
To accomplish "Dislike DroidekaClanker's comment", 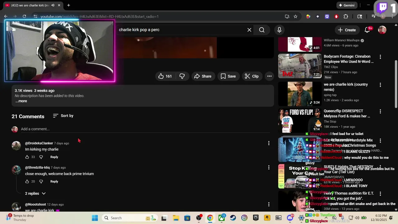I will pos(41,157).
